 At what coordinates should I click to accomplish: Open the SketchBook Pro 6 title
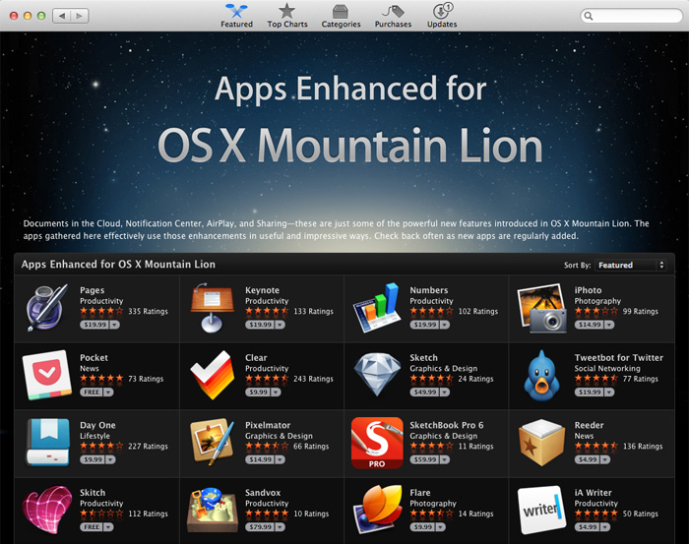coord(447,425)
